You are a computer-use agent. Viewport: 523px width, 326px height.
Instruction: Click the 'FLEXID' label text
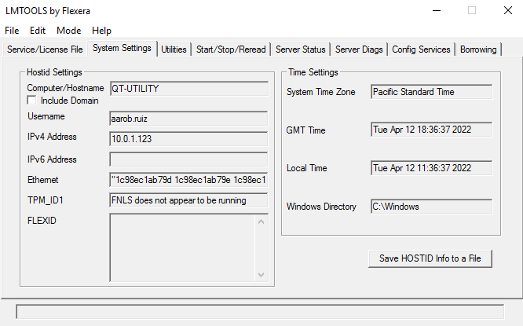coord(42,221)
